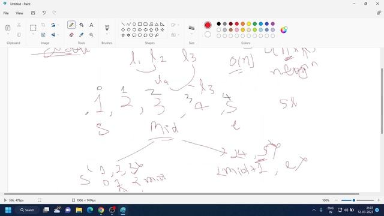This screenshot has width=384, height=216.
Task: Open the Select options dropdown
Action: click(x=33, y=34)
